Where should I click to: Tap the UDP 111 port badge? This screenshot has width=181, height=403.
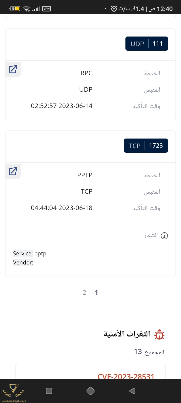click(147, 44)
